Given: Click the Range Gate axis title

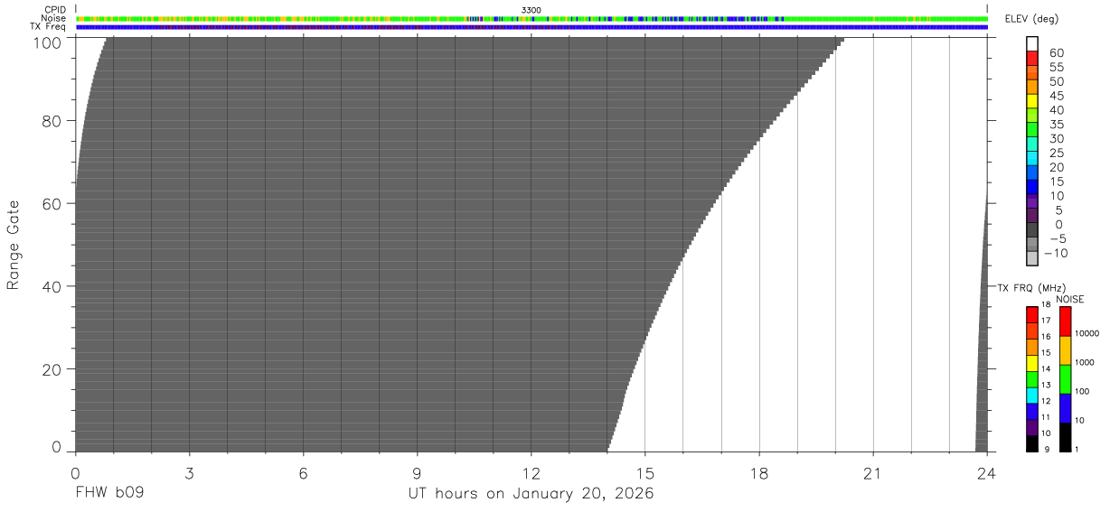Looking at the screenshot, I should pyautogui.click(x=14, y=246).
